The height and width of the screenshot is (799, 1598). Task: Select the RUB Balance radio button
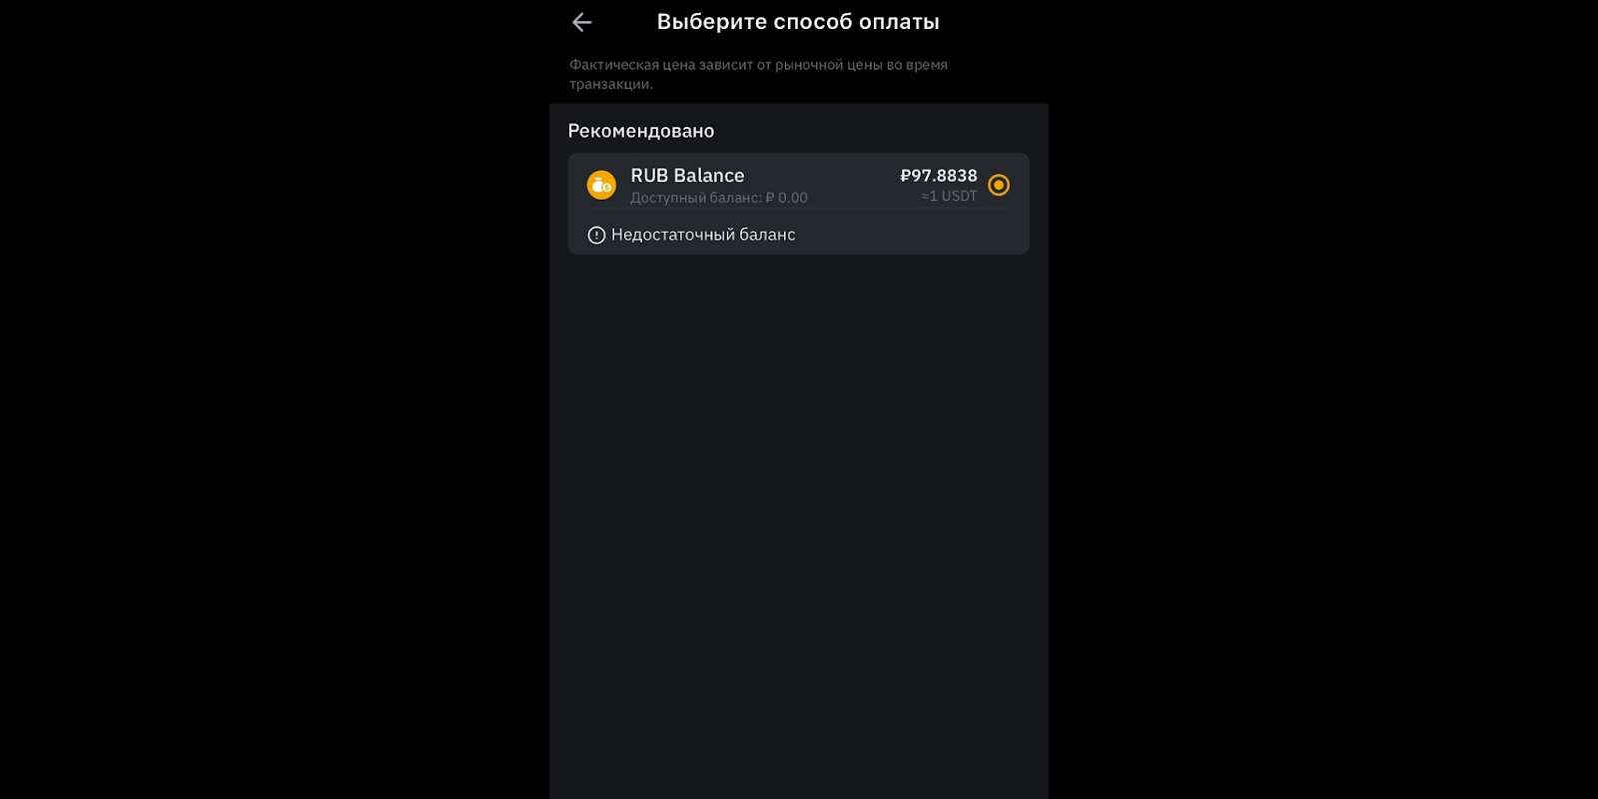point(999,185)
